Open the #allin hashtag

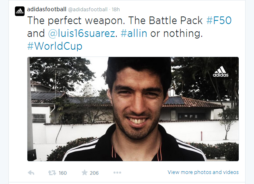coord(134,33)
